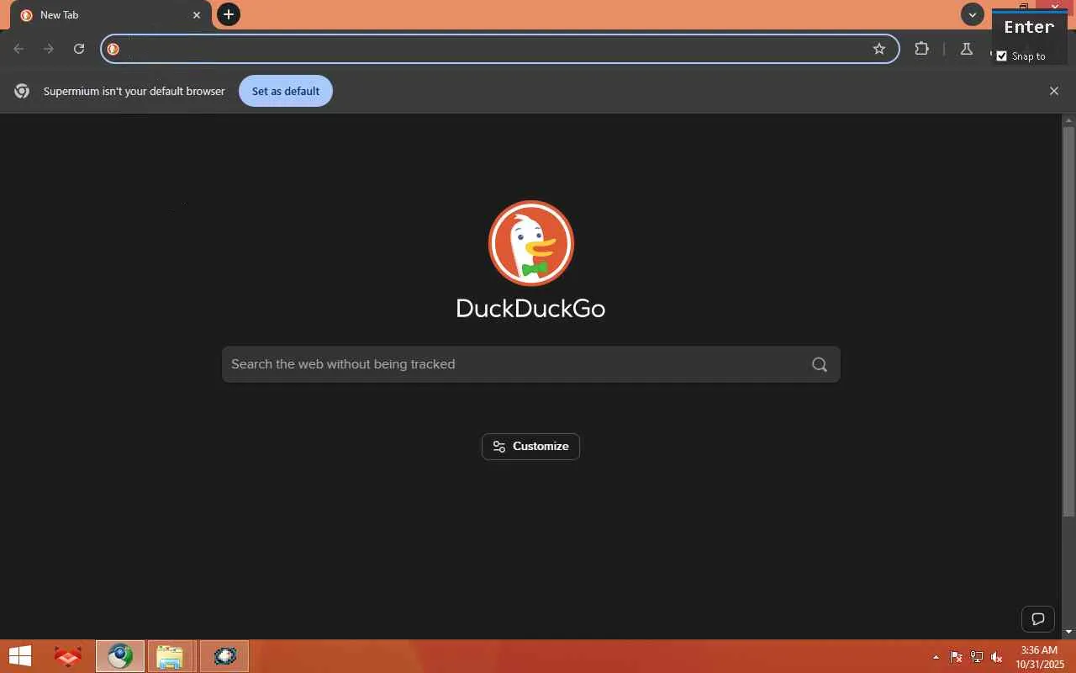Screen dimensions: 1076x673
Task: Open the feedback chat bubble icon
Action: (x=1038, y=619)
